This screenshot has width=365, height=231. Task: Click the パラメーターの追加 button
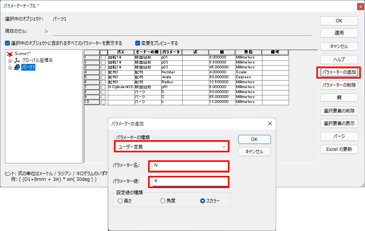point(338,72)
